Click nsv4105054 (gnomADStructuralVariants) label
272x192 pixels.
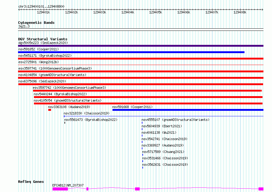pos(68,100)
